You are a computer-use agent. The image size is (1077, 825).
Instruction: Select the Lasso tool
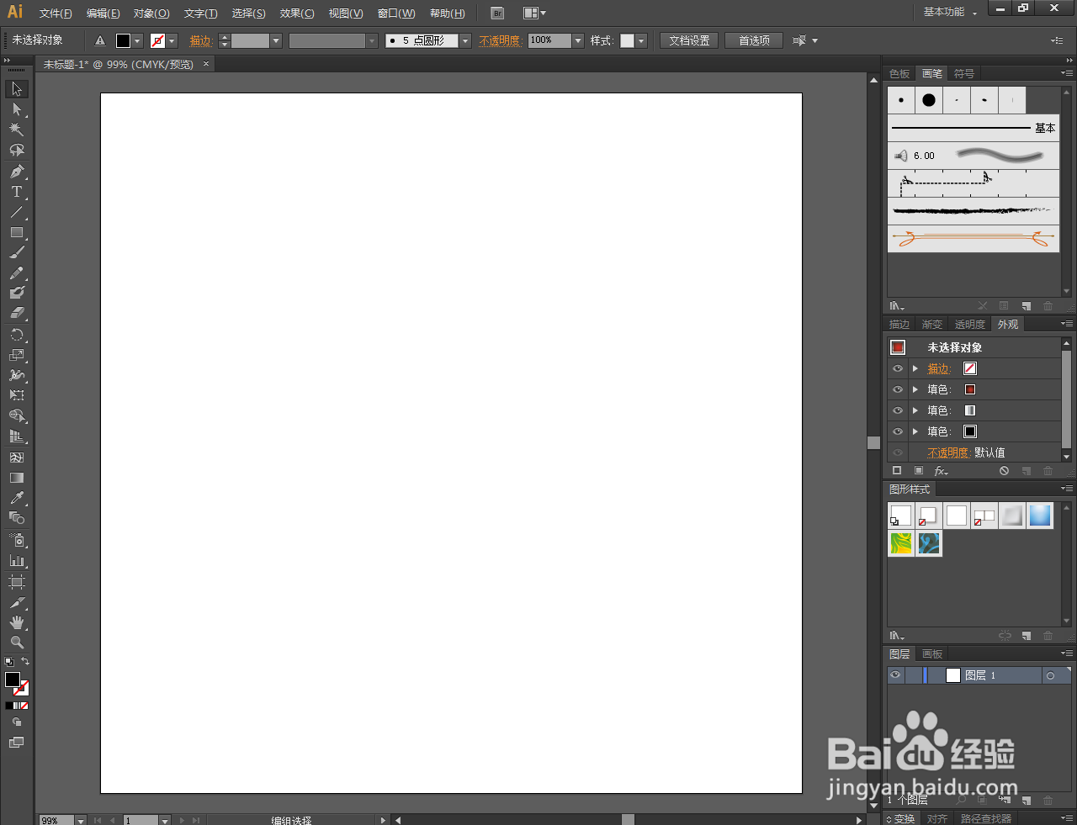pyautogui.click(x=17, y=150)
